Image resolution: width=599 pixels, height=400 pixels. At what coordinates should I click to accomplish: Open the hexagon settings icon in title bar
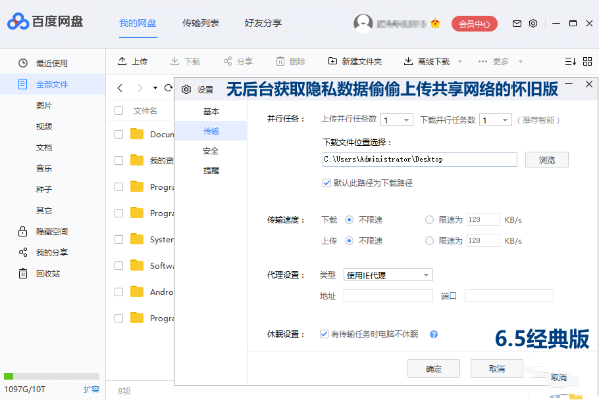click(533, 24)
